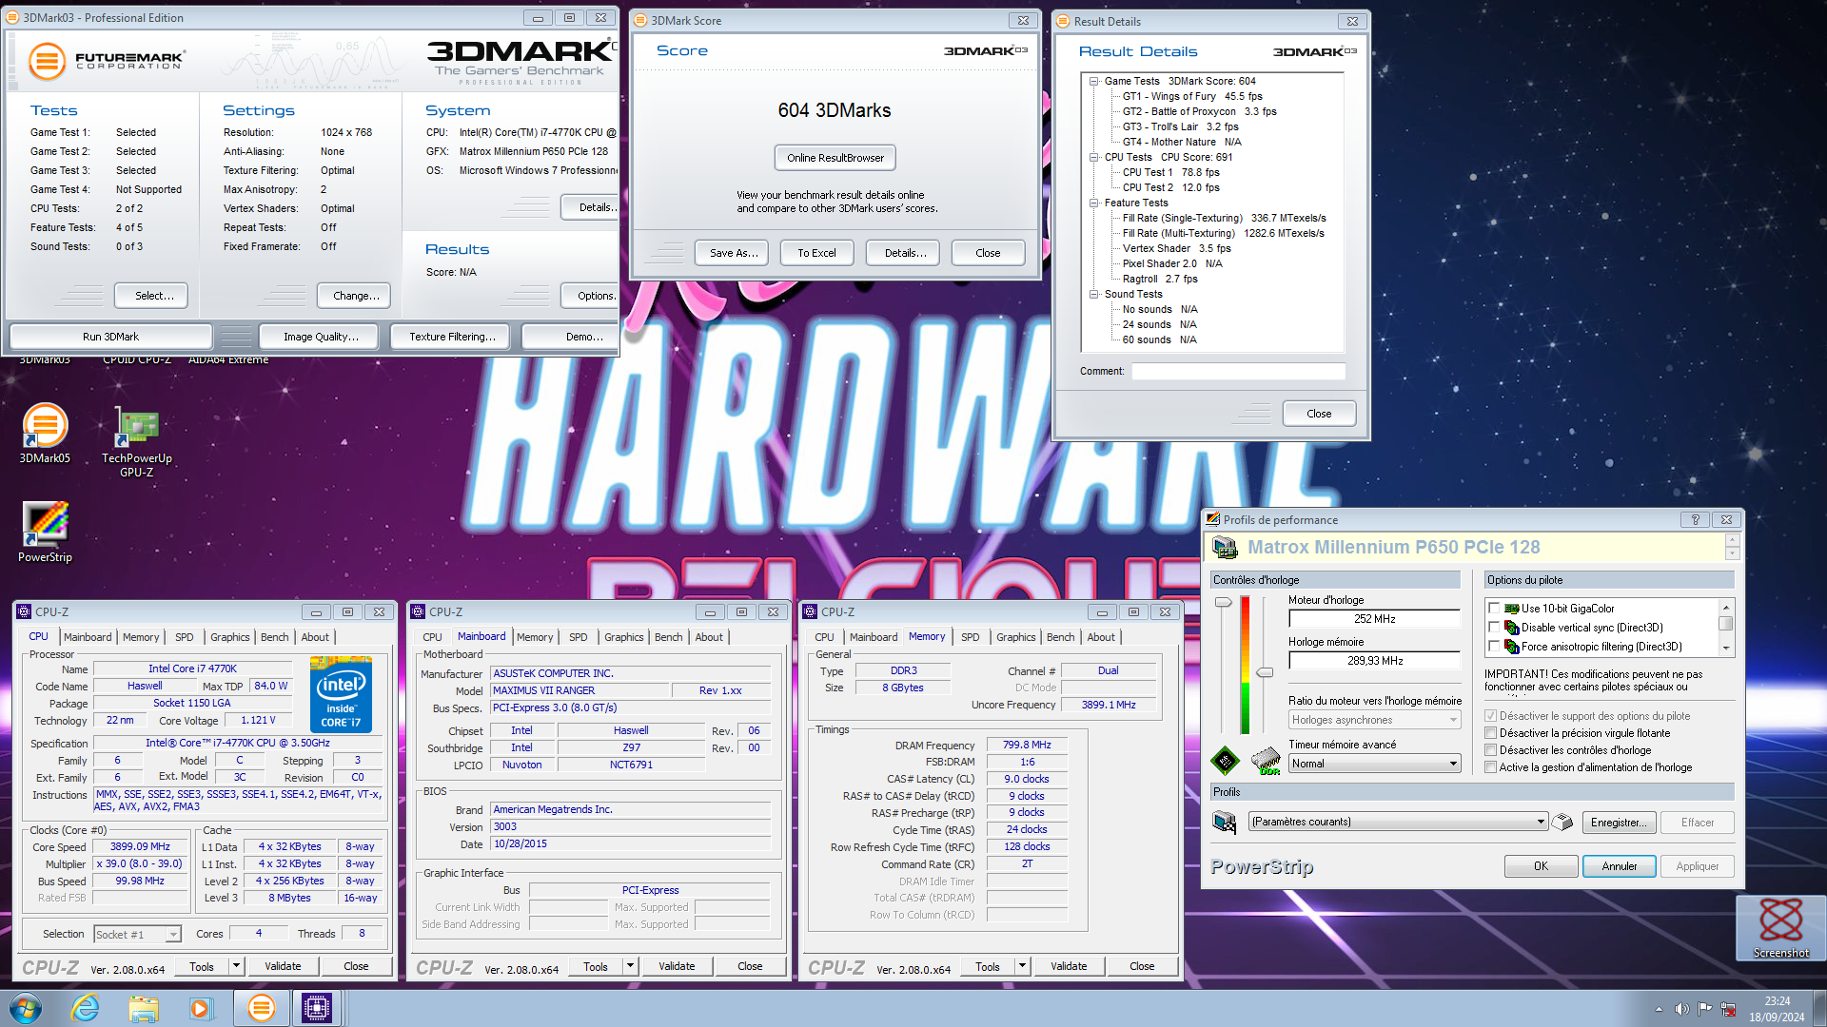Open SPD tab in CPU-Z Mainboard window
The image size is (1827, 1027).
pos(578,637)
